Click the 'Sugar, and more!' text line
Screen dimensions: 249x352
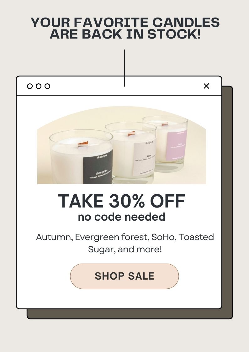tap(125, 250)
